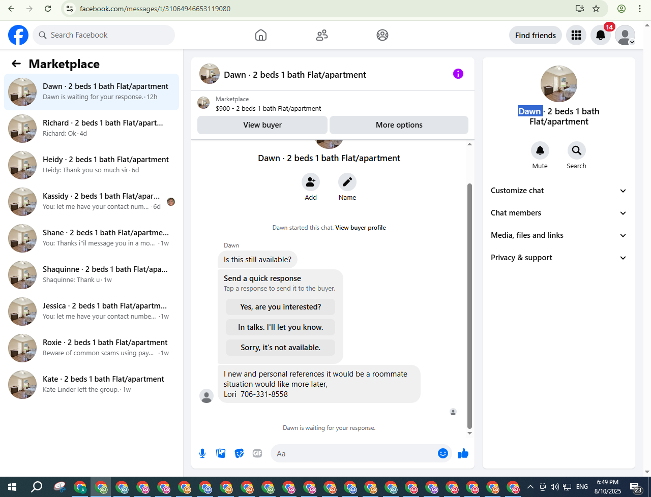Open the Chrome profile icon
This screenshot has height=497, width=651.
click(x=622, y=9)
